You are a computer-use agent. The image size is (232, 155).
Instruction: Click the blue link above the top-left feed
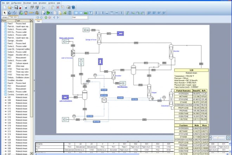(x=66, y=38)
